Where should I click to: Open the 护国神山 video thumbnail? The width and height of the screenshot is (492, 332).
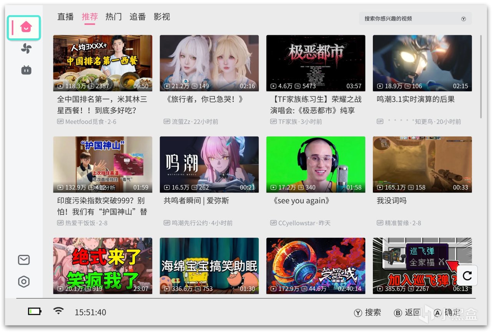pyautogui.click(x=103, y=164)
